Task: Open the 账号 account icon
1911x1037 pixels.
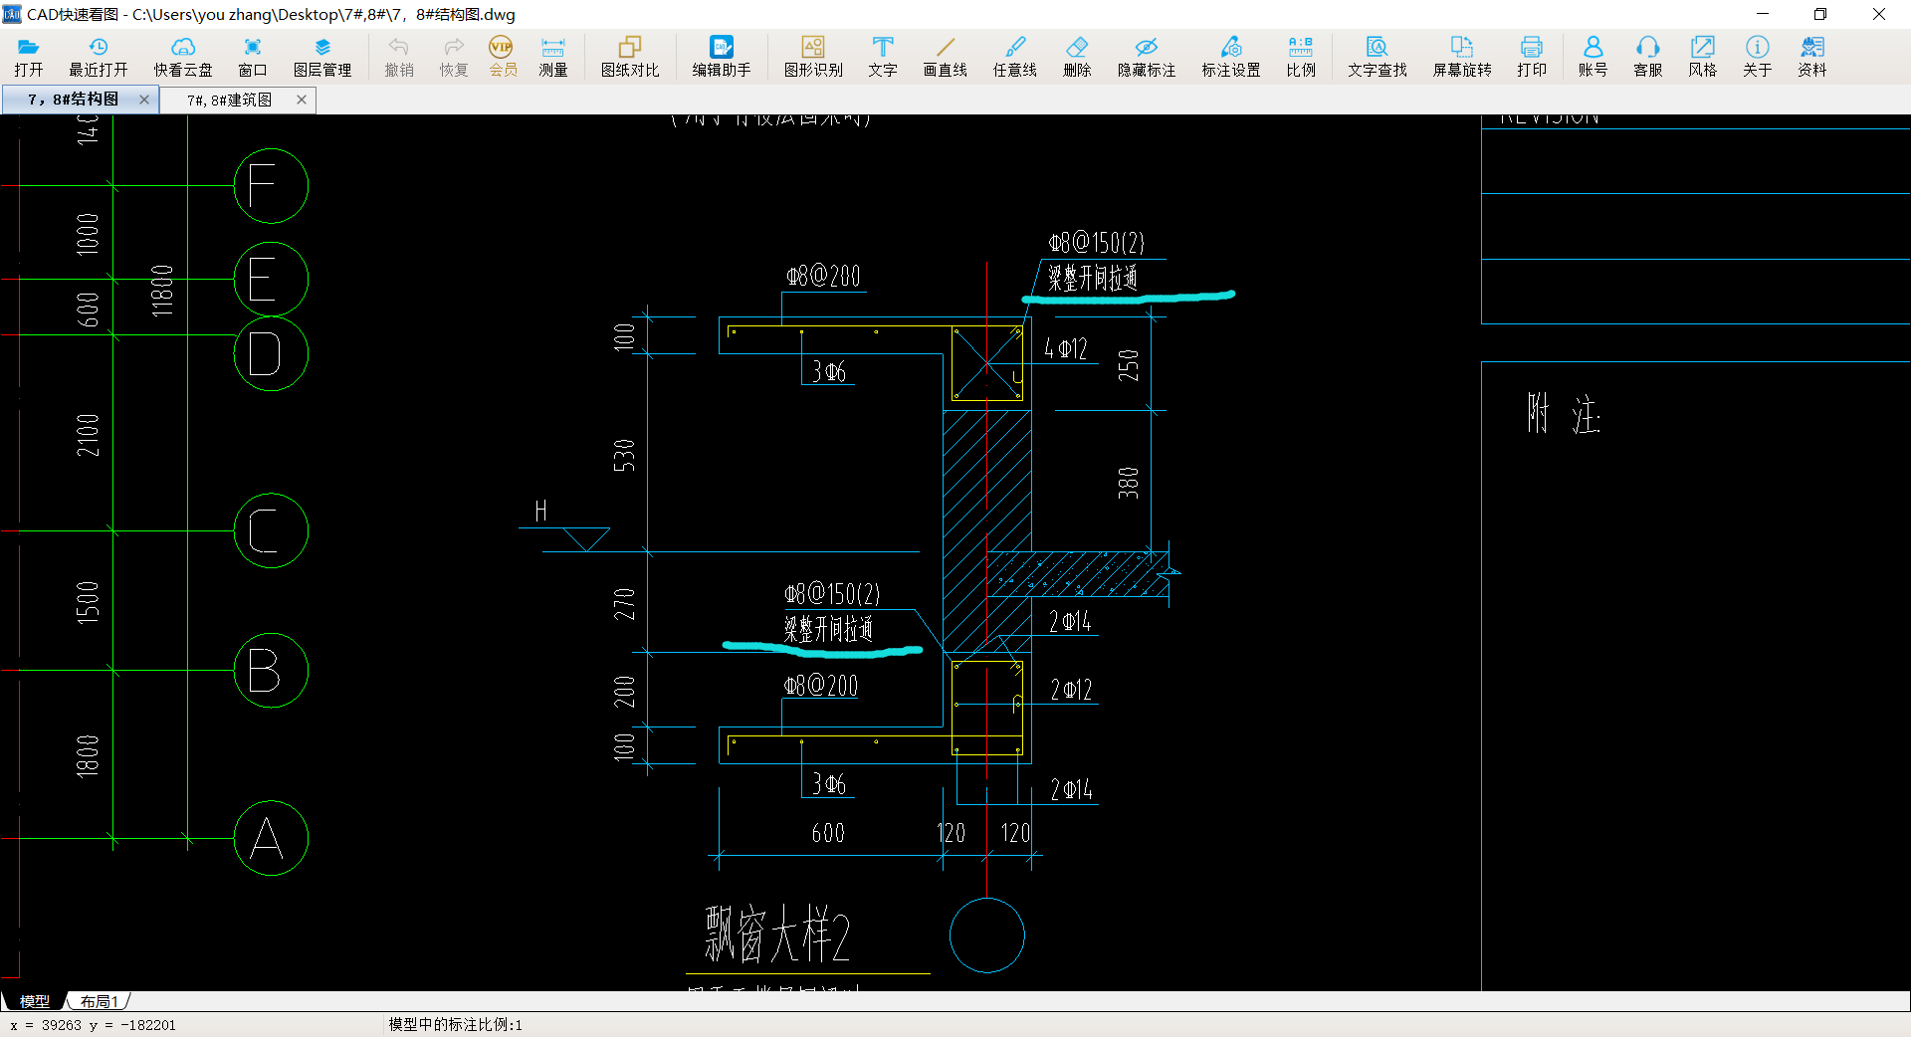Action: click(x=1592, y=57)
